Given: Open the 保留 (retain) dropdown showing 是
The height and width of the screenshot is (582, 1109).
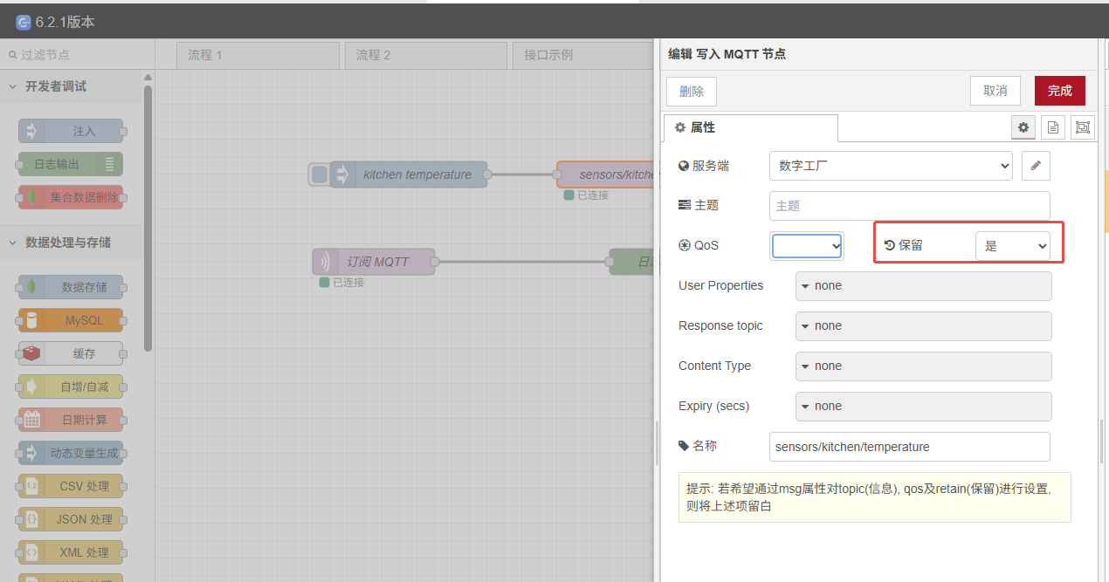Looking at the screenshot, I should point(1014,244).
